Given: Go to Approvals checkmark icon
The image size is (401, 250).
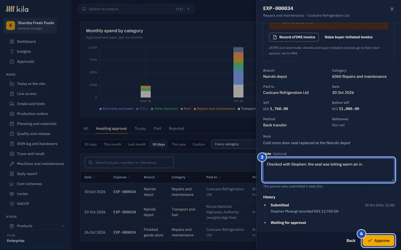Looking at the screenshot, I should [x=12, y=61].
